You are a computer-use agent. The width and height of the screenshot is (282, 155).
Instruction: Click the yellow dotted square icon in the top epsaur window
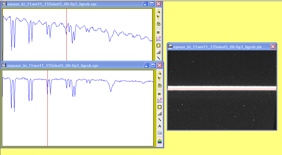[x=159, y=45]
